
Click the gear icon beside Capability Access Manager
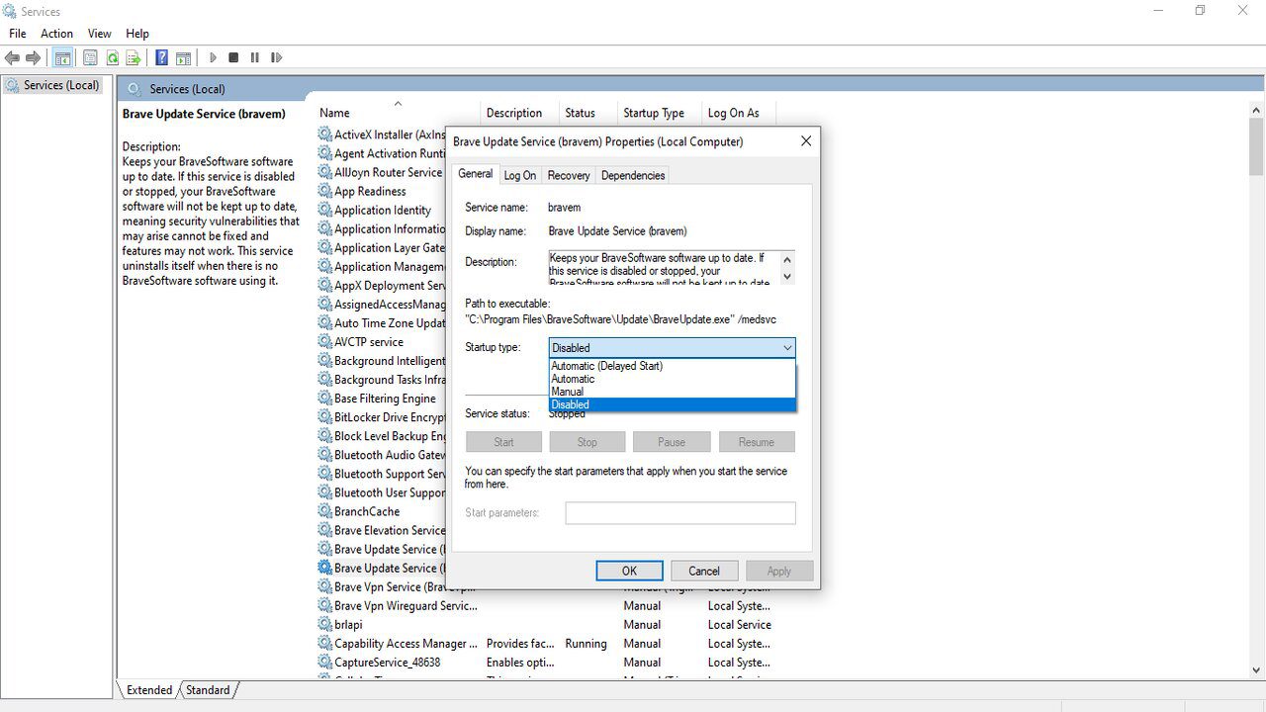click(324, 644)
